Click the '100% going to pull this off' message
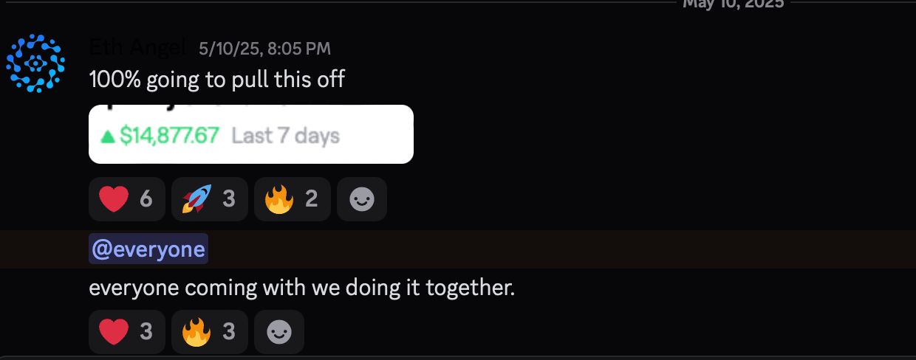Image resolution: width=916 pixels, height=360 pixels. pos(216,78)
